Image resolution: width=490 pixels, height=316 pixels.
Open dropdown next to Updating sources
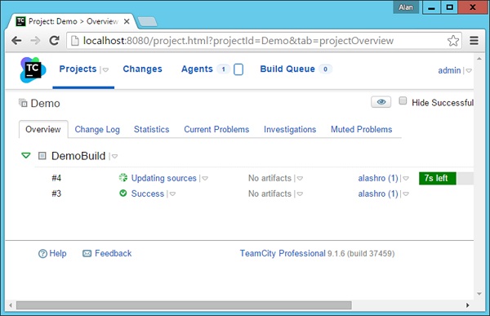coord(205,179)
